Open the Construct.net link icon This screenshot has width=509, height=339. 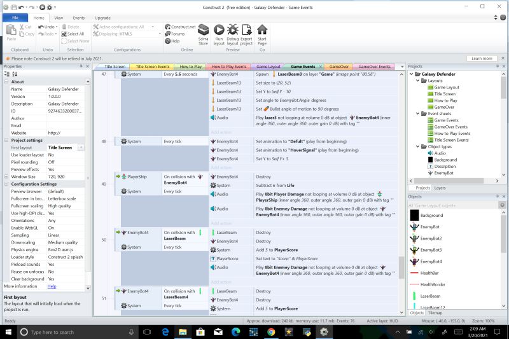167,27
